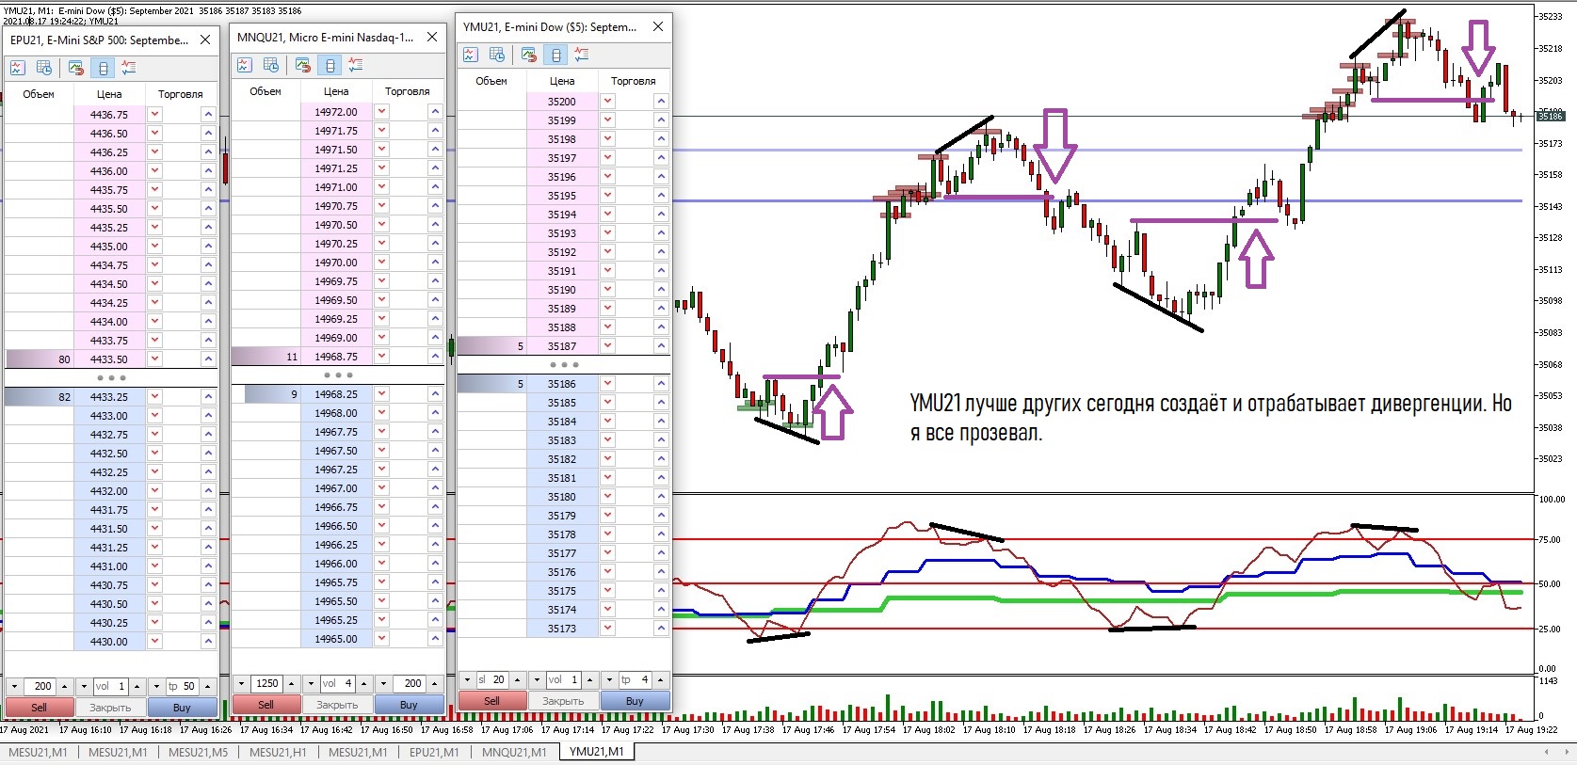Select the 4435.00 price cell

pyautogui.click(x=109, y=246)
